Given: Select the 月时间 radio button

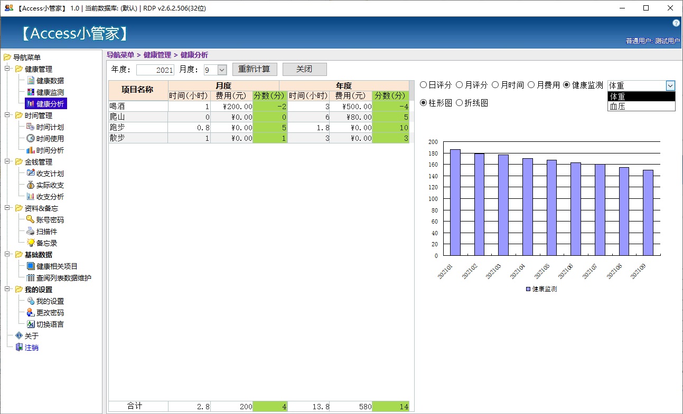Looking at the screenshot, I should tap(495, 85).
